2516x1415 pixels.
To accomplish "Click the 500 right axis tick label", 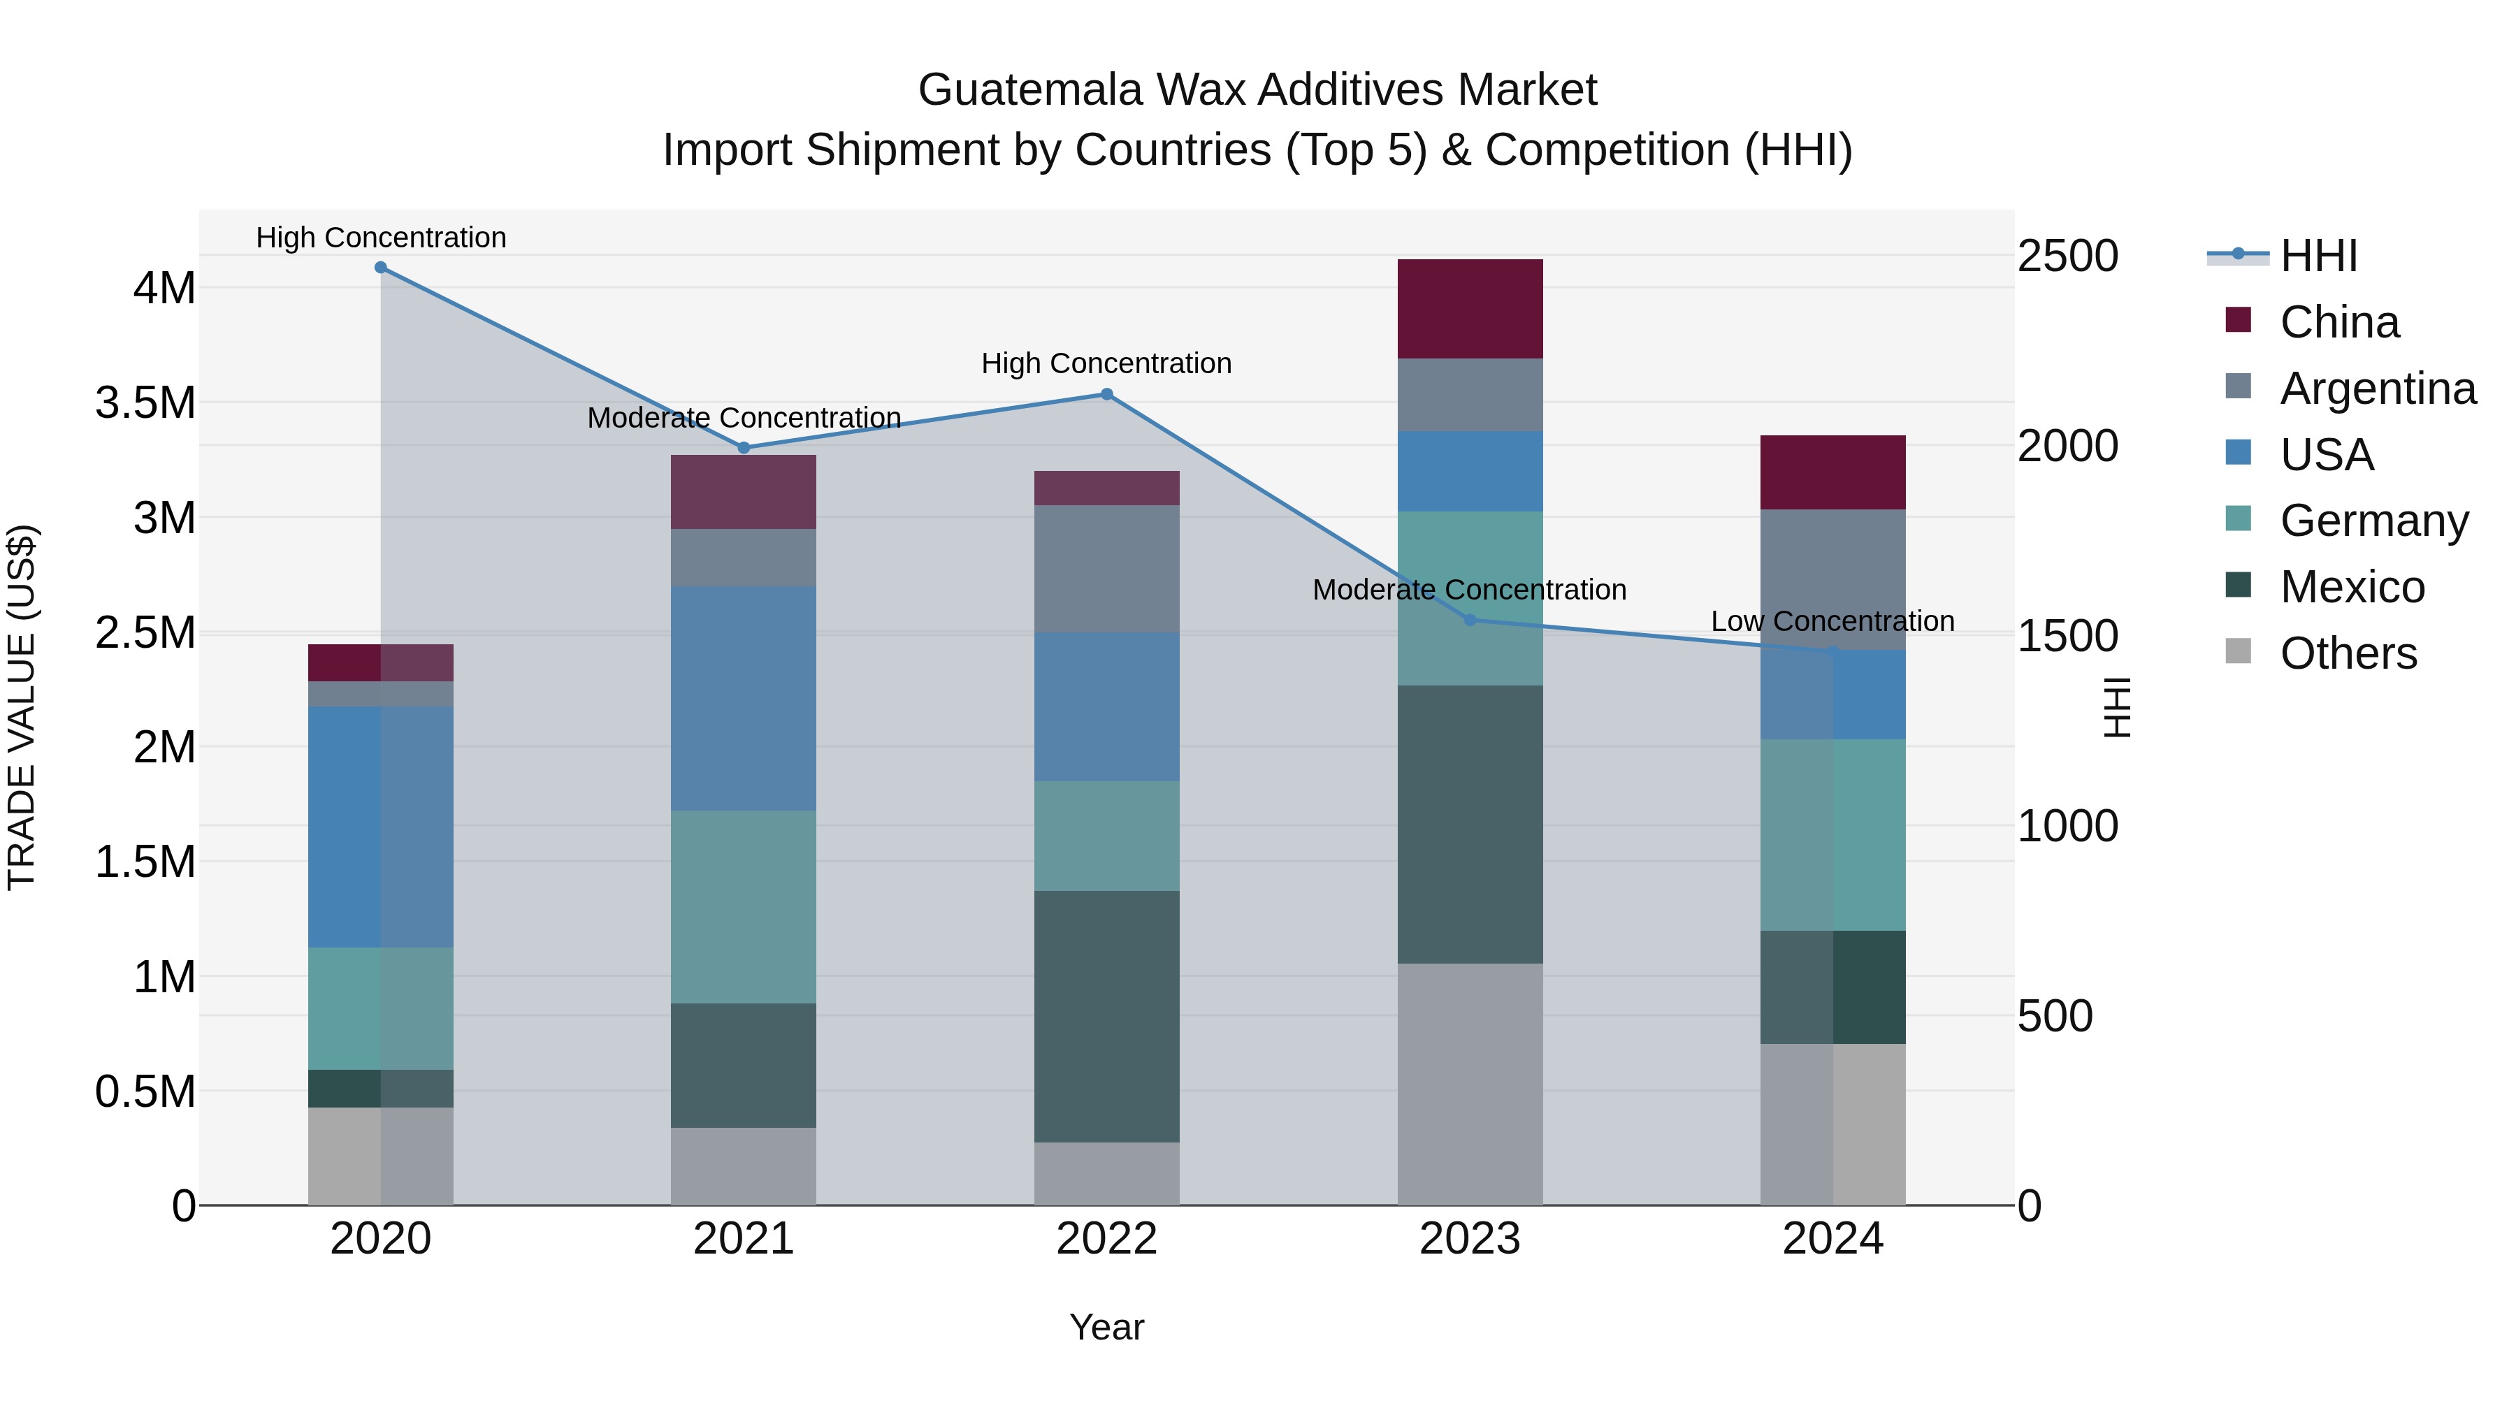I will coord(2056,1015).
